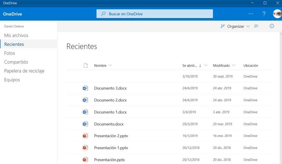Click the Organizar button label
282x164 pixels.
(236, 26)
